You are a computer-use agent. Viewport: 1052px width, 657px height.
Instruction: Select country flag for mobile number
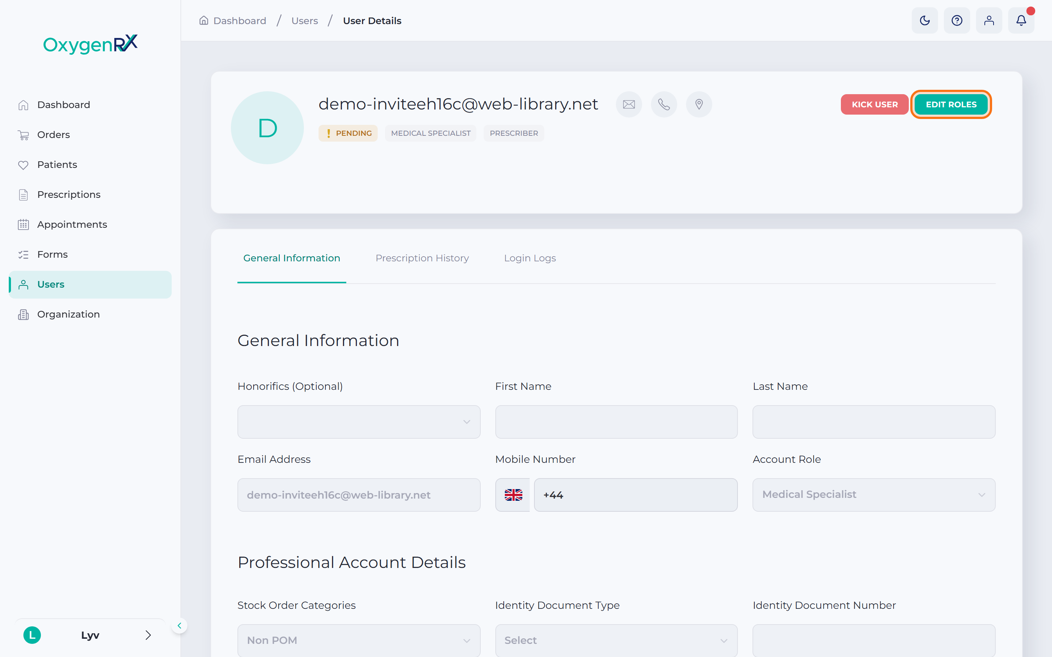coord(513,495)
